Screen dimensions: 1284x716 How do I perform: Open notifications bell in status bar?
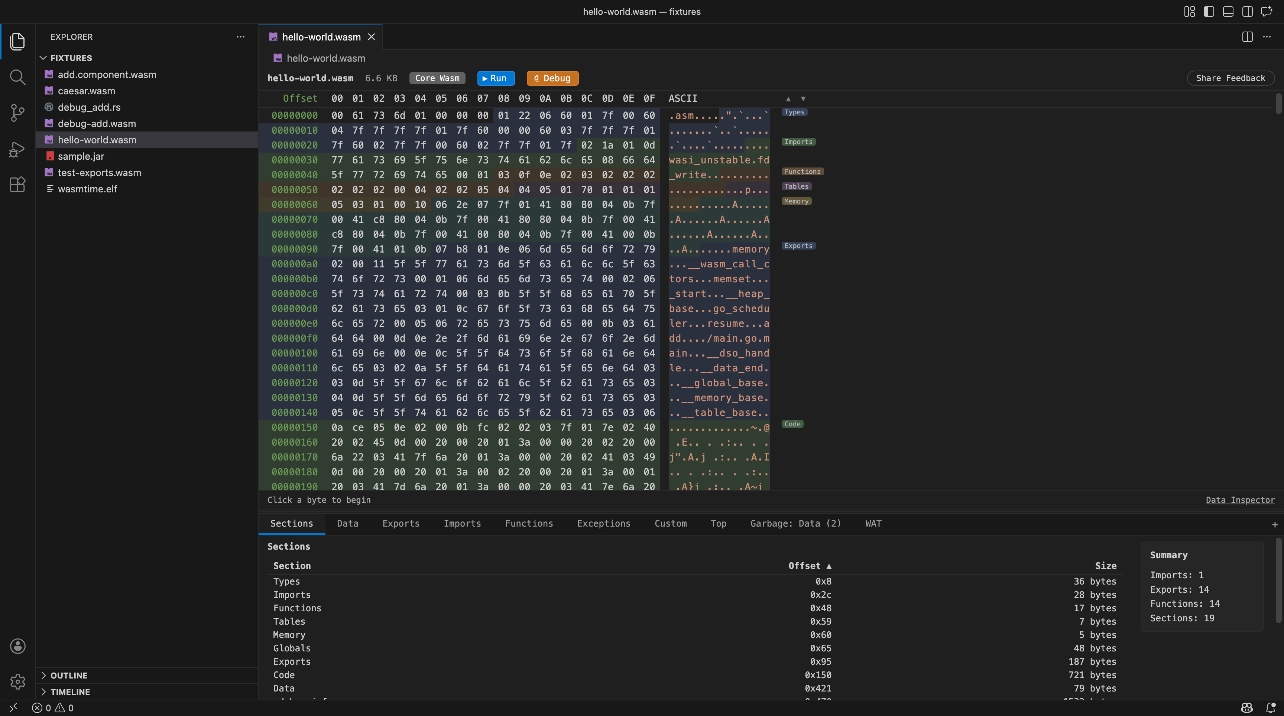[1271, 707]
